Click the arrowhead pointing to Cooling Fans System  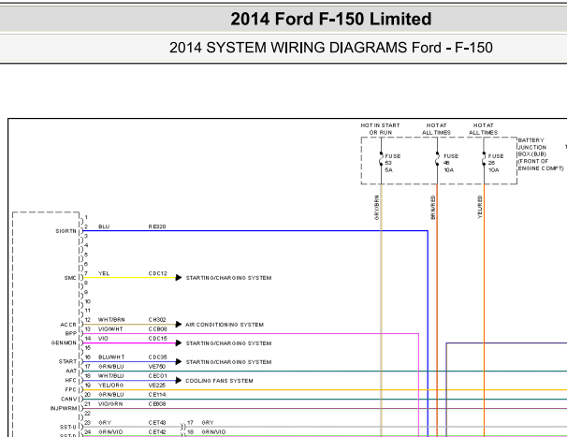(x=179, y=380)
